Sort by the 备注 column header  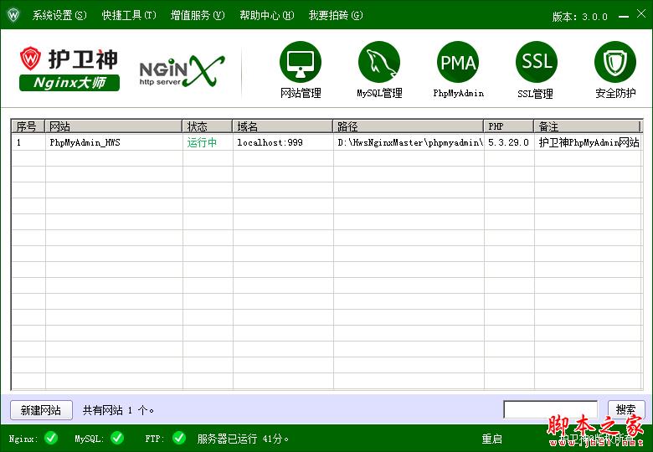point(587,126)
